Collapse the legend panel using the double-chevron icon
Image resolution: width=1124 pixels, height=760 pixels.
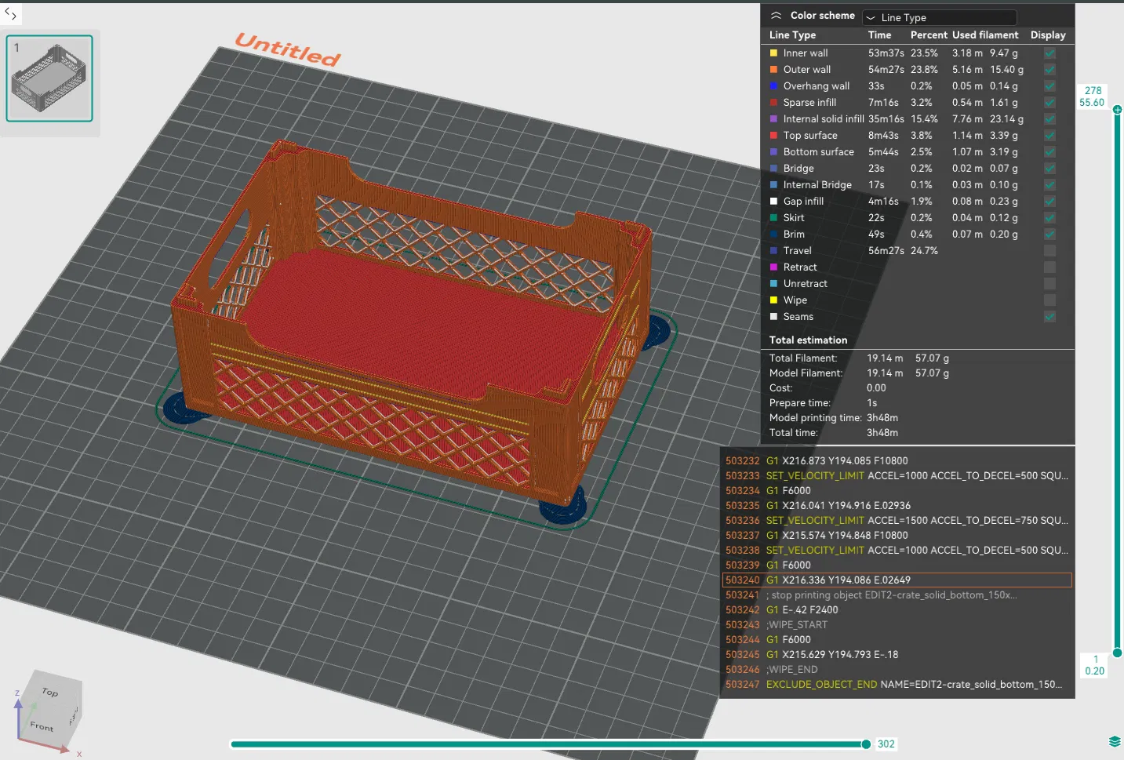click(776, 16)
